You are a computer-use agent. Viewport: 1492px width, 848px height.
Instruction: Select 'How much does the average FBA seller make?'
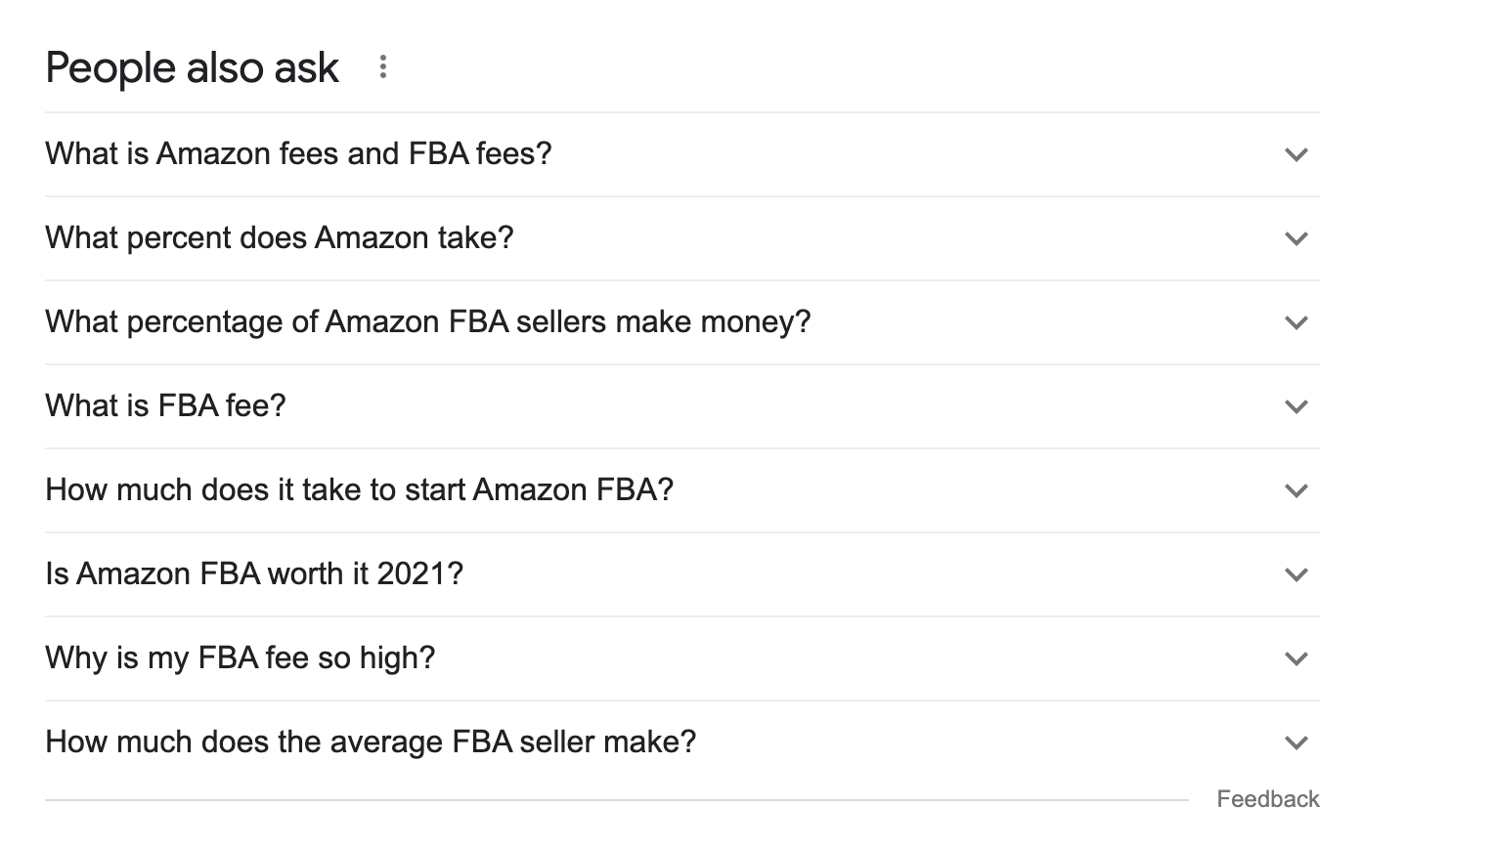(x=371, y=742)
